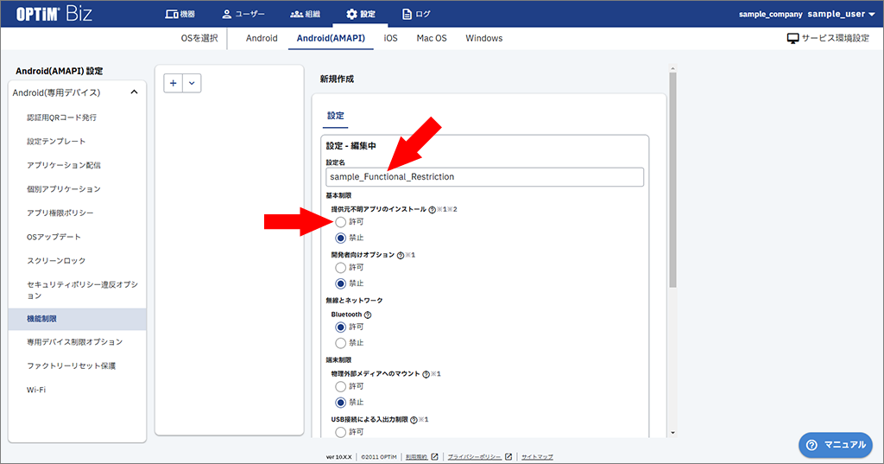Select 禁止 for 提供元不明アプリのインストール

[340, 238]
